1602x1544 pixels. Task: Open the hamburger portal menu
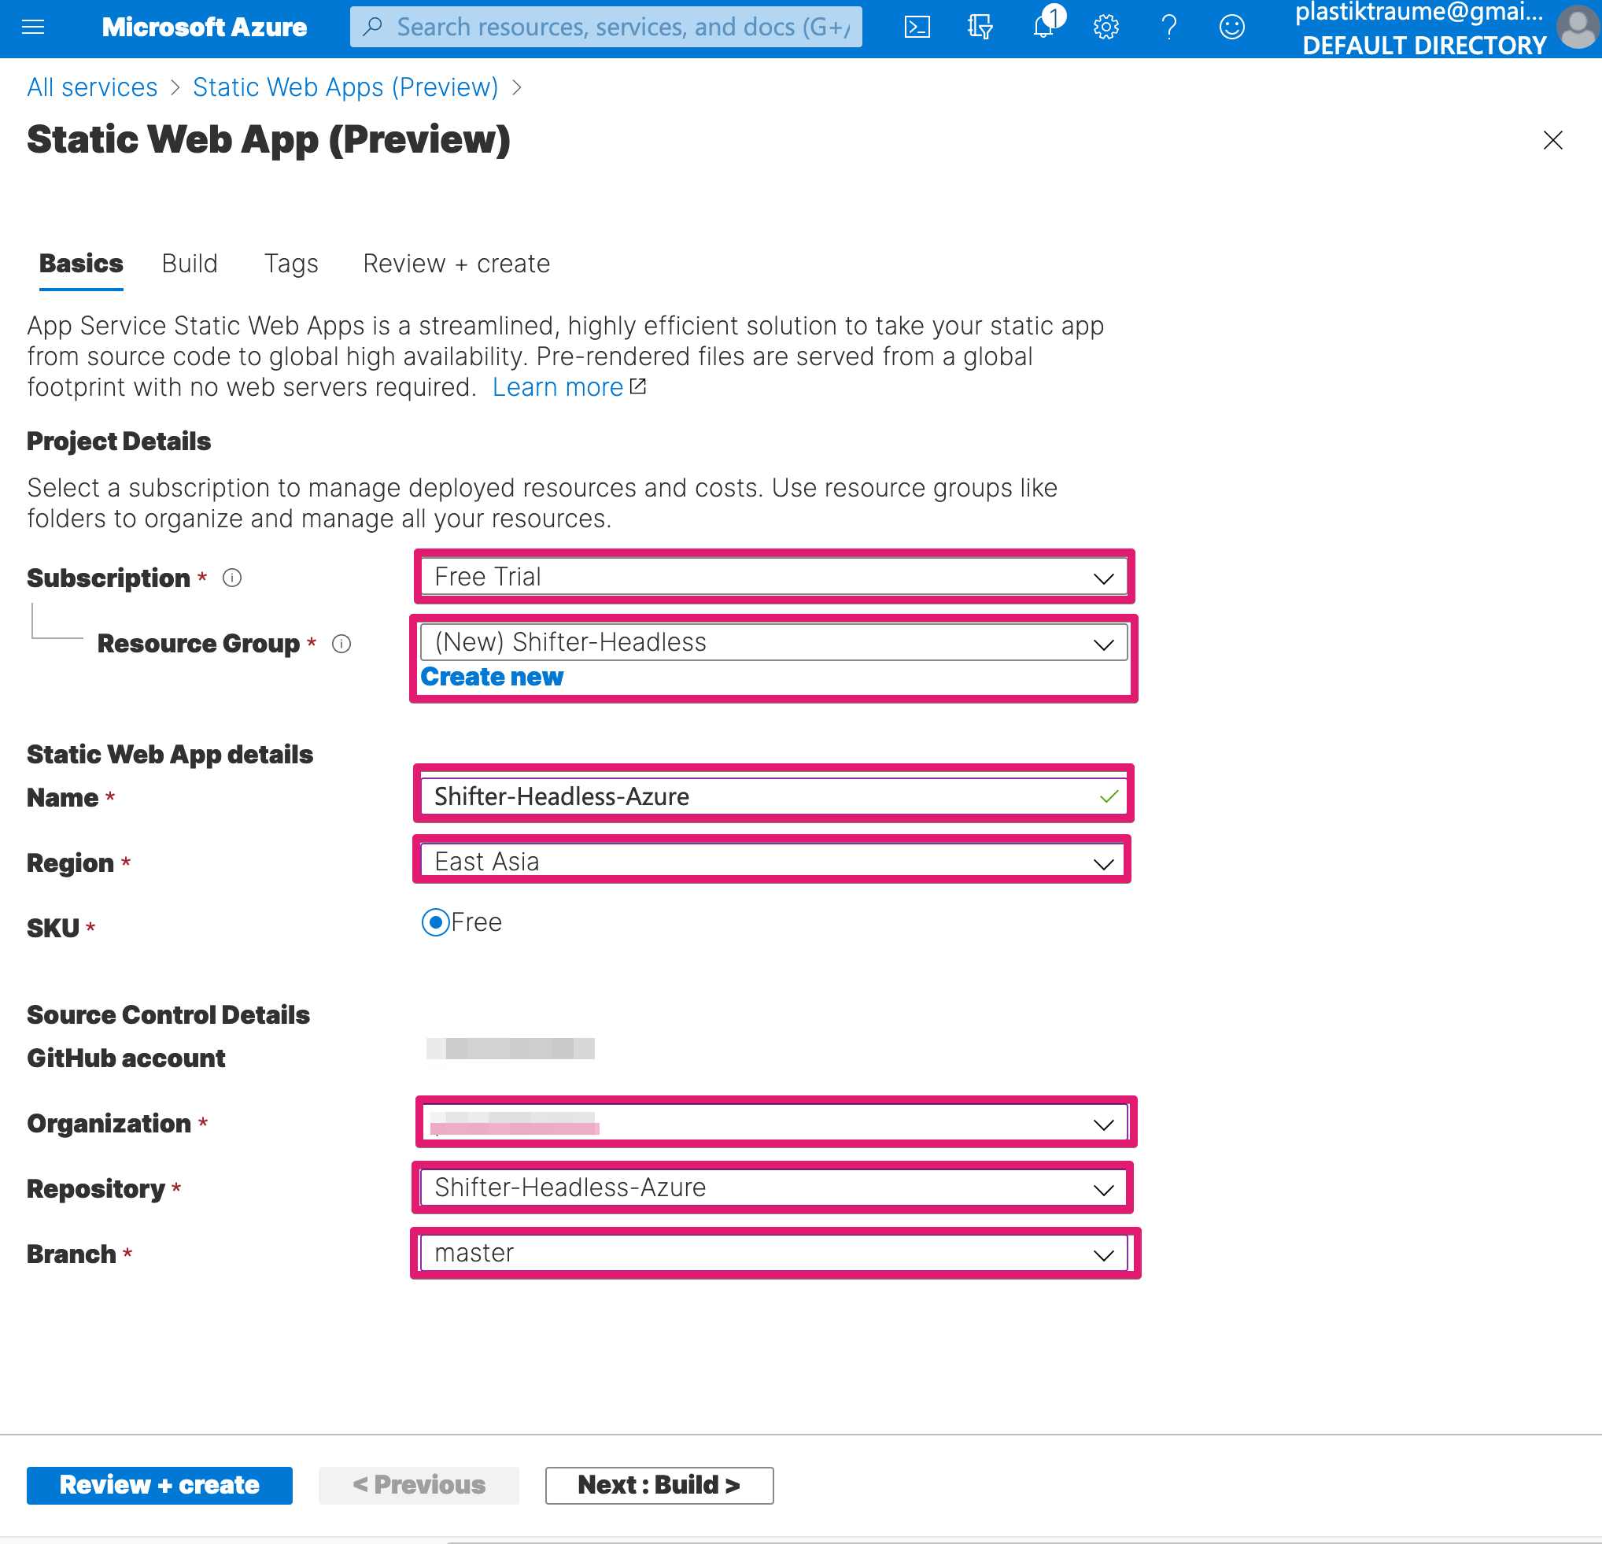pos(33,28)
